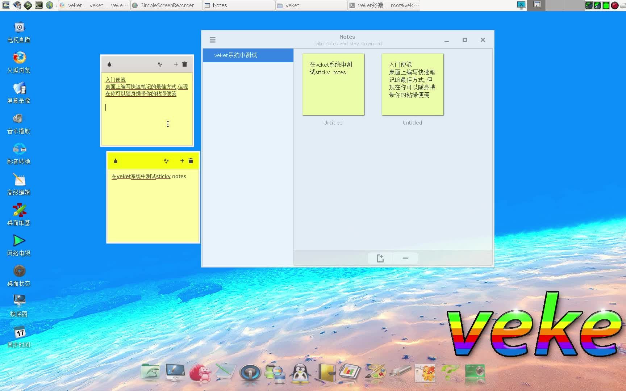Open green question mark help in dock
Image resolution: width=626 pixels, height=391 pixels.
pos(450,373)
